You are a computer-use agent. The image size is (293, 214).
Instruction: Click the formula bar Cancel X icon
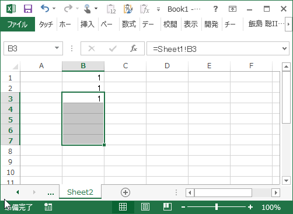point(92,48)
